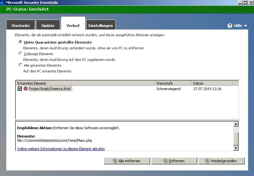254x176 pixels.
Task: Select the Zulässige Elemente radio button
Action: [20, 54]
